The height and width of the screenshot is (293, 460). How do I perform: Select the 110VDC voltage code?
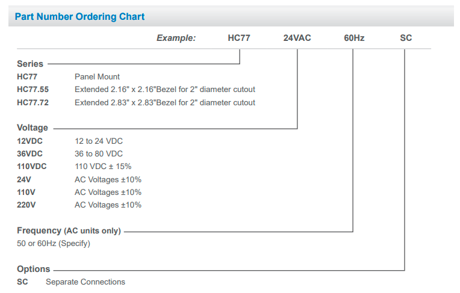tap(32, 167)
